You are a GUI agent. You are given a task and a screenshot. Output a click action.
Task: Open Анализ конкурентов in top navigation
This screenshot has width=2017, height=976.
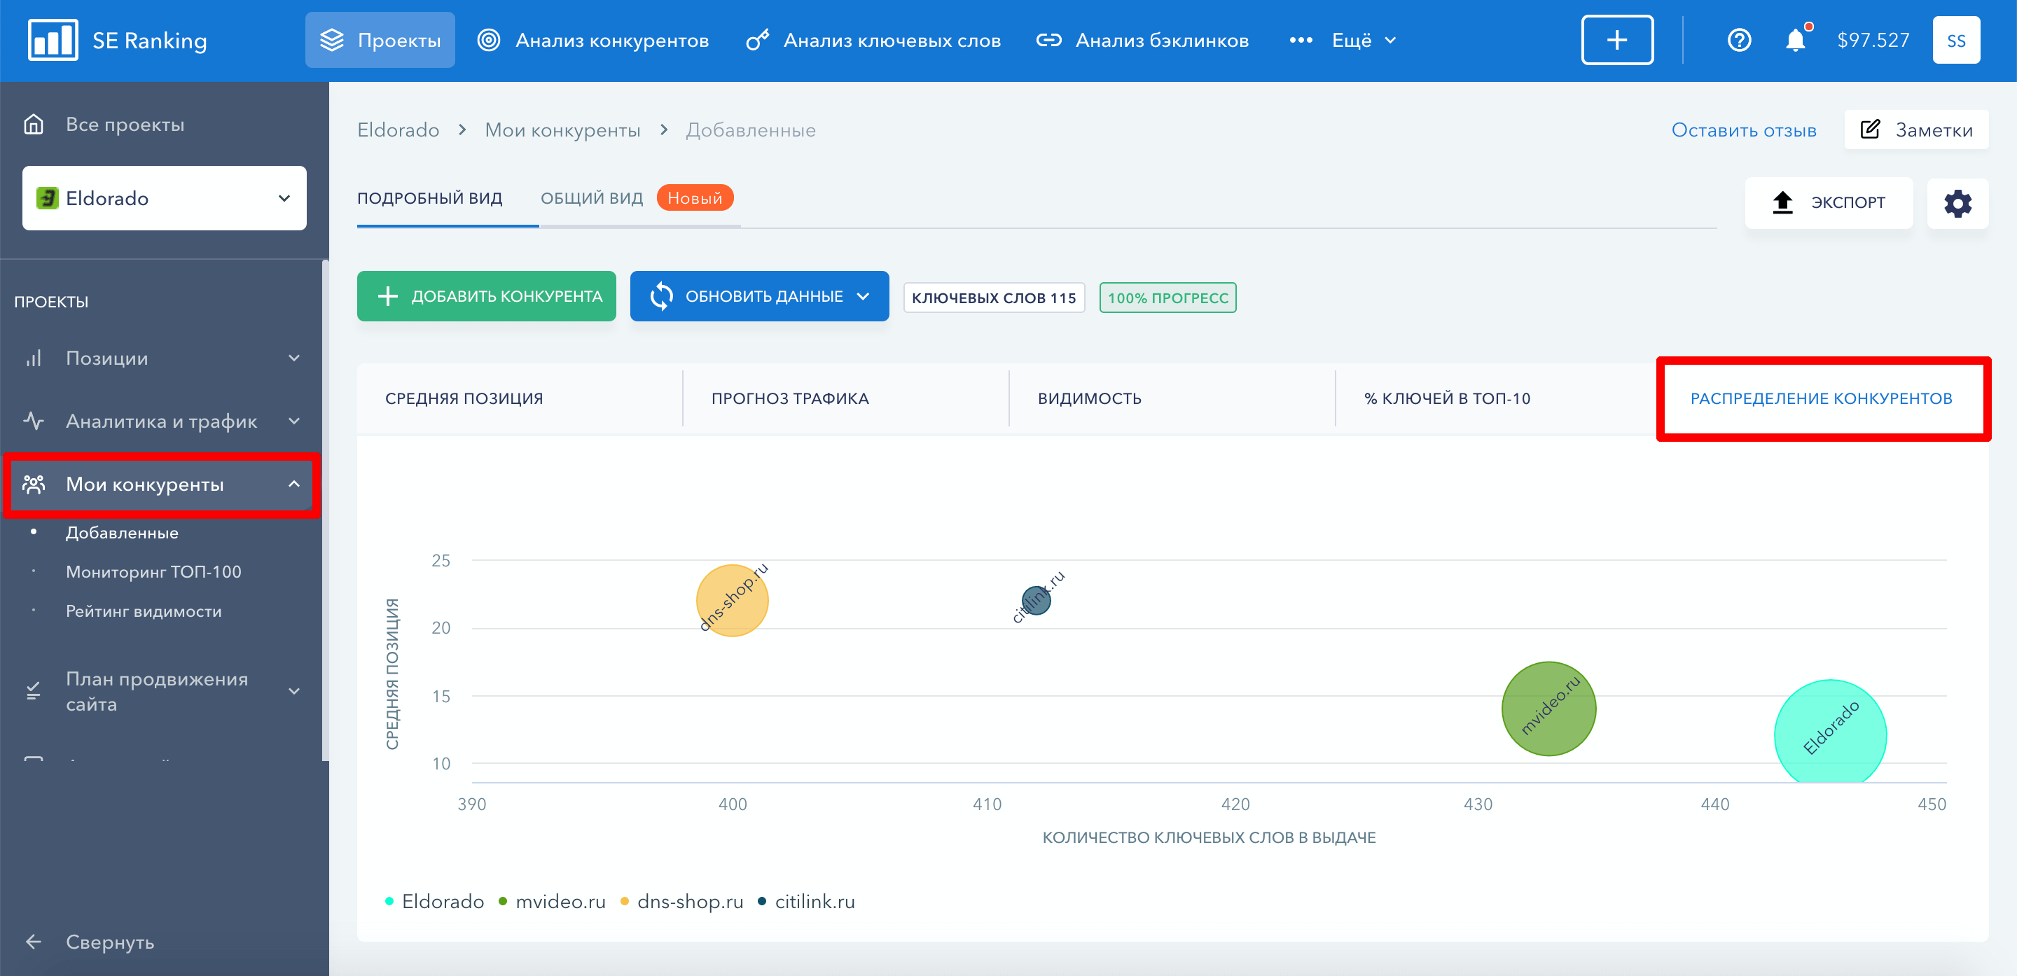(593, 40)
